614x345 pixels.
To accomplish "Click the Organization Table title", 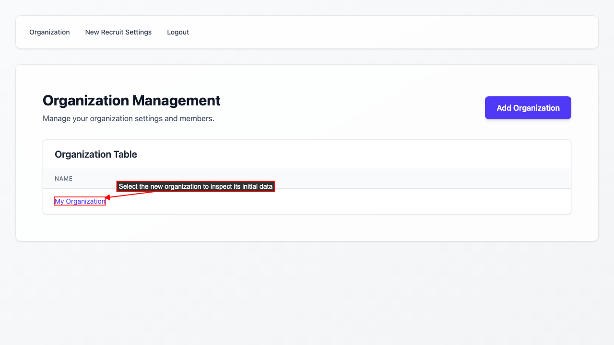I will tap(96, 154).
